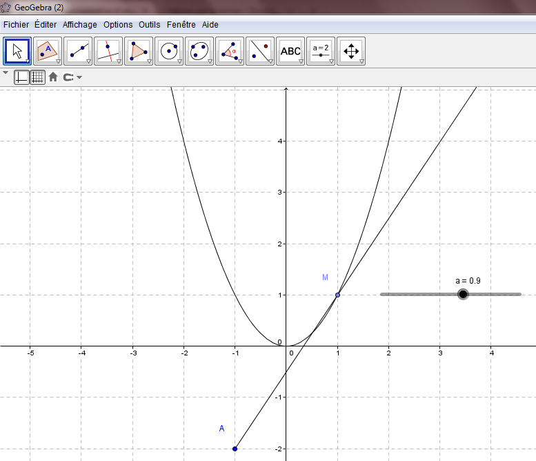Image resolution: width=536 pixels, height=461 pixels.
Task: Select the Perpendicular Line tool
Action: [108, 51]
